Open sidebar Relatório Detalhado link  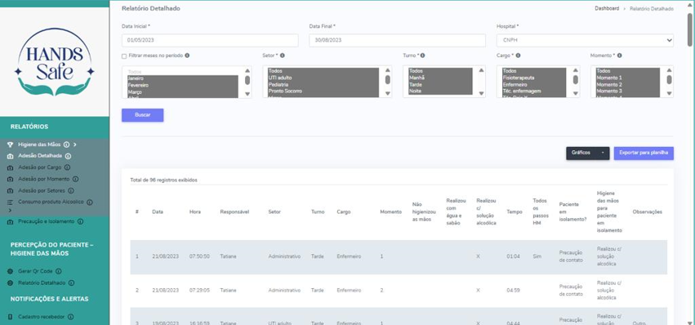pos(42,283)
